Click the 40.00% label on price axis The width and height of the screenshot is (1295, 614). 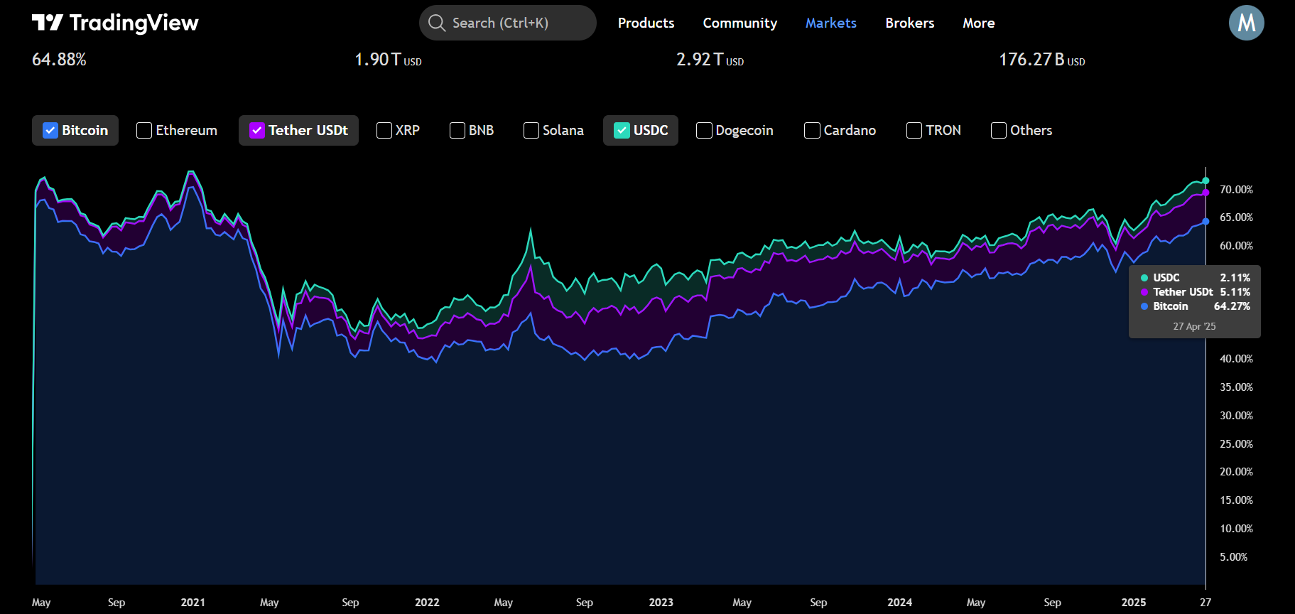pyautogui.click(x=1236, y=359)
